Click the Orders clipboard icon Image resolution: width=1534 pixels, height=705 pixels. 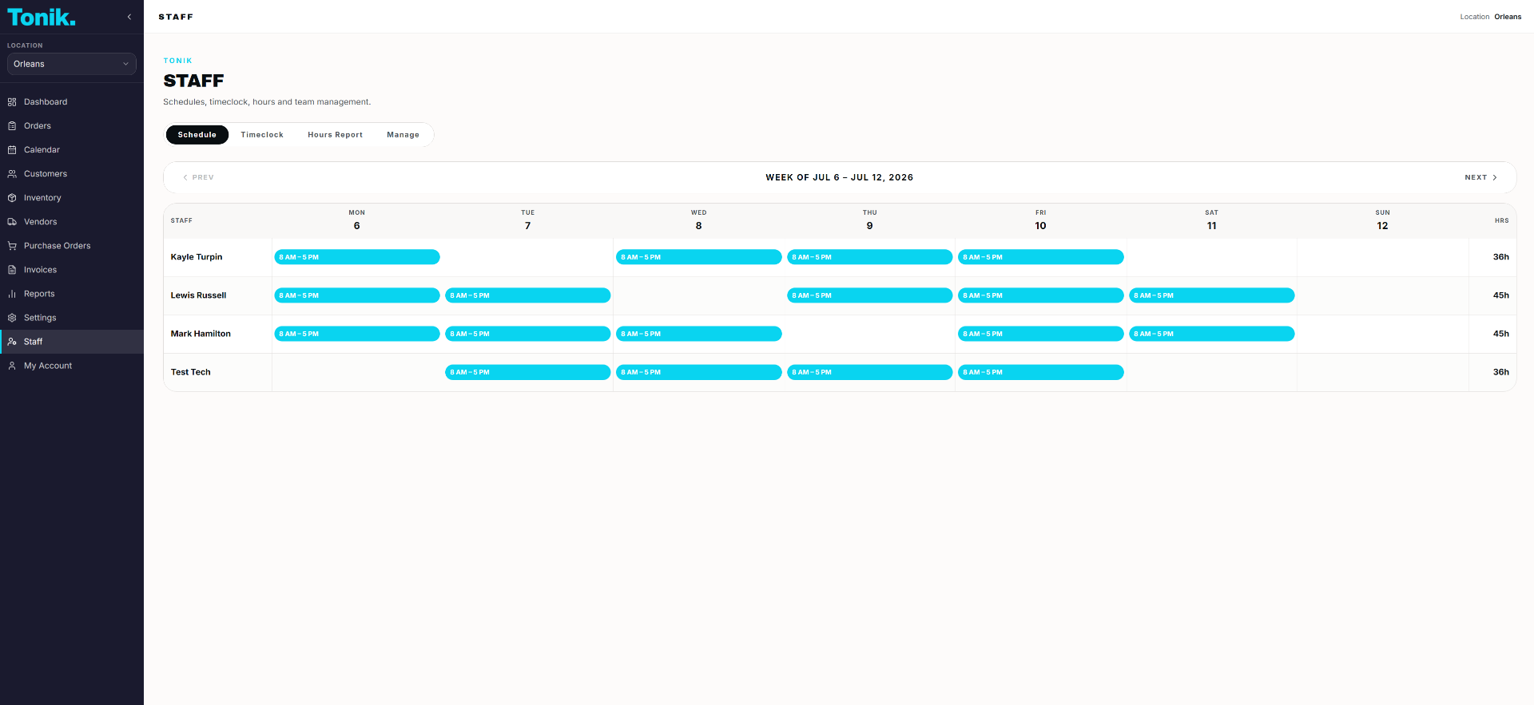(12, 126)
